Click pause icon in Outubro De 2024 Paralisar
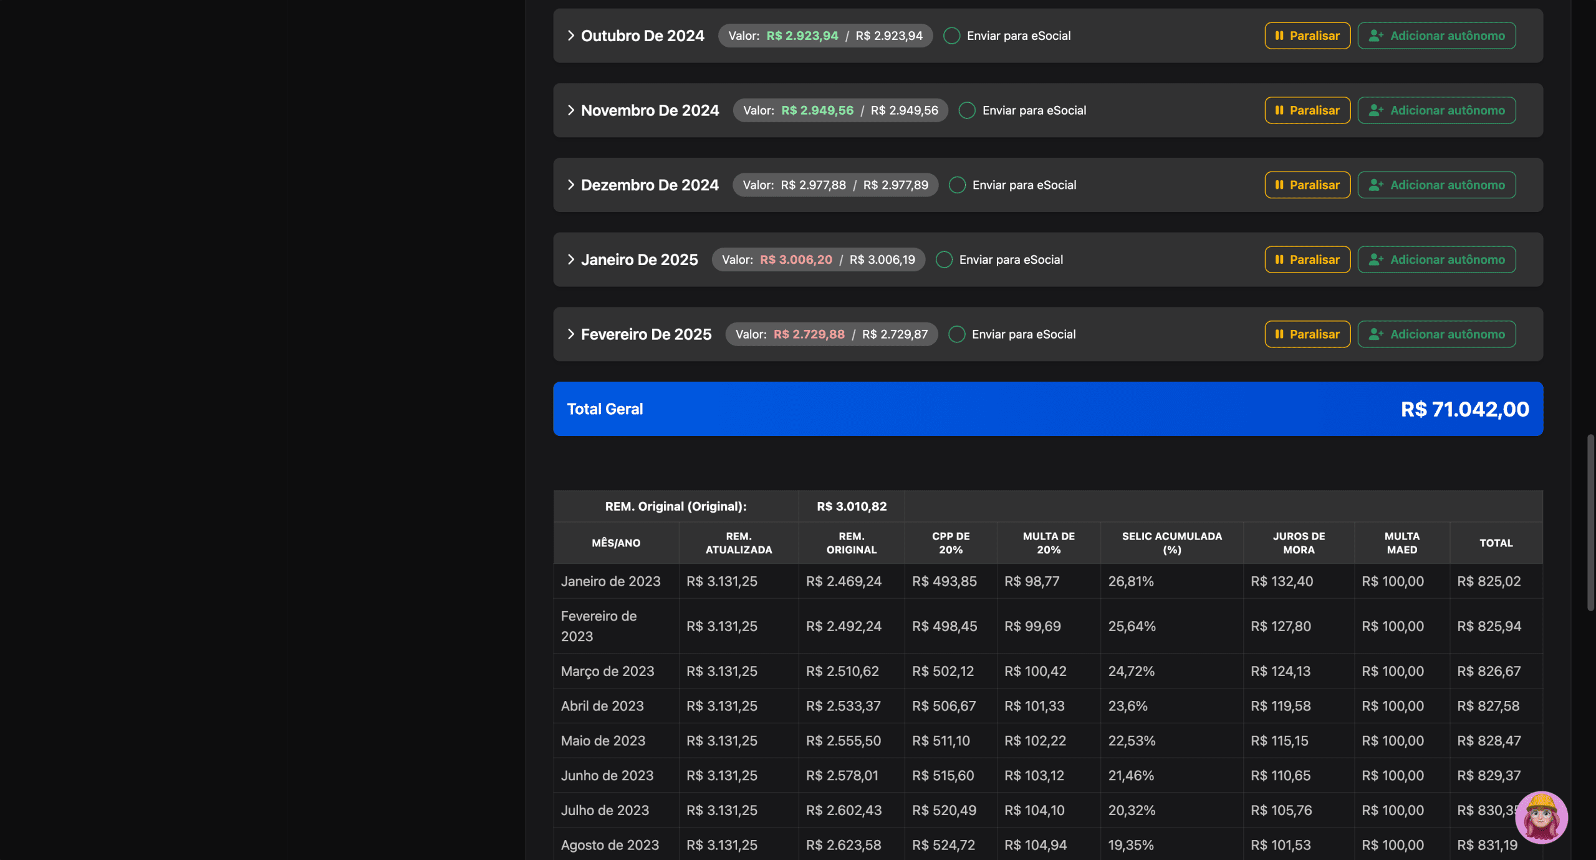 pos(1279,36)
